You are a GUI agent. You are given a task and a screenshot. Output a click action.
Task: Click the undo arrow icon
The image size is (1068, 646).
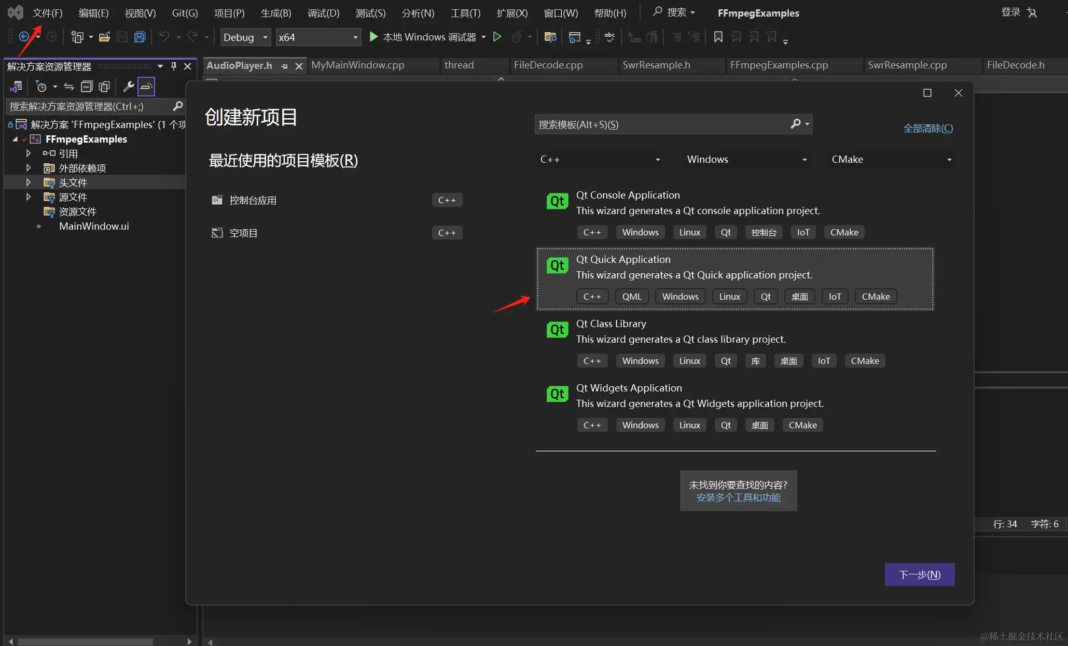pos(164,37)
